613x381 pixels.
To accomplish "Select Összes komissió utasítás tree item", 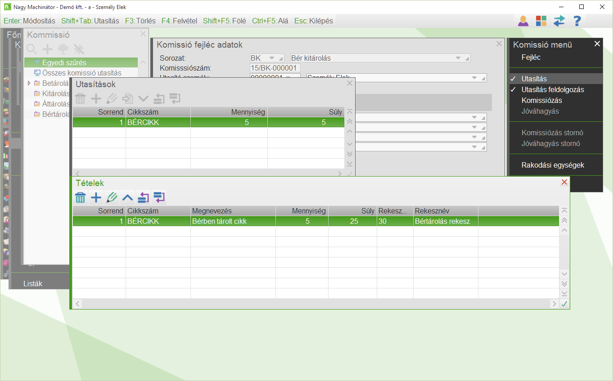I will 81,73.
